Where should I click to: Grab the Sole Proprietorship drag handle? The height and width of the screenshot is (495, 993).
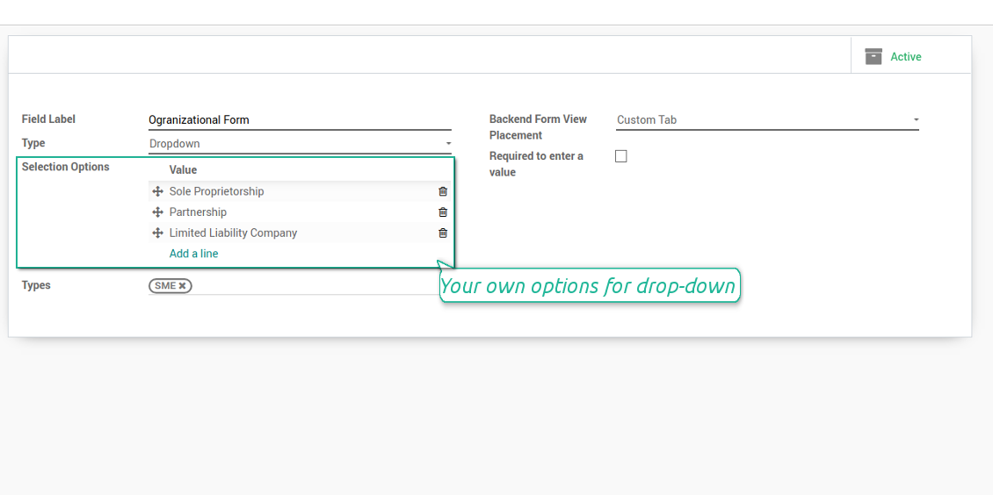pos(158,191)
